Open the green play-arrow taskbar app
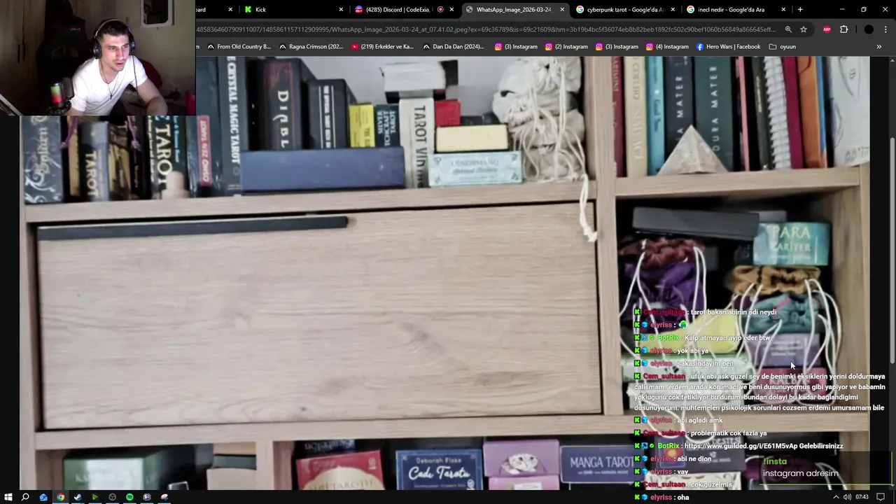This screenshot has height=504, width=896. (95, 497)
